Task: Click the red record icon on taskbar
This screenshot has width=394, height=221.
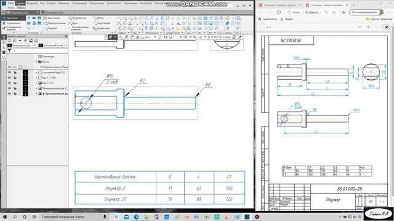Action: pyautogui.click(x=257, y=217)
